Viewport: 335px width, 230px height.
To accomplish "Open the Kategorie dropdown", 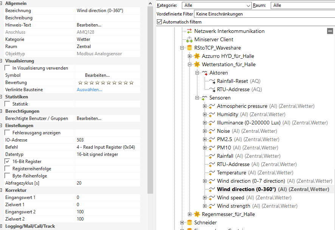I will pos(217,5).
